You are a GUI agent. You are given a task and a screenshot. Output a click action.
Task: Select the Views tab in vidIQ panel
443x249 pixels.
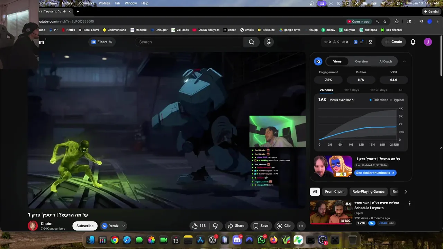click(x=337, y=61)
